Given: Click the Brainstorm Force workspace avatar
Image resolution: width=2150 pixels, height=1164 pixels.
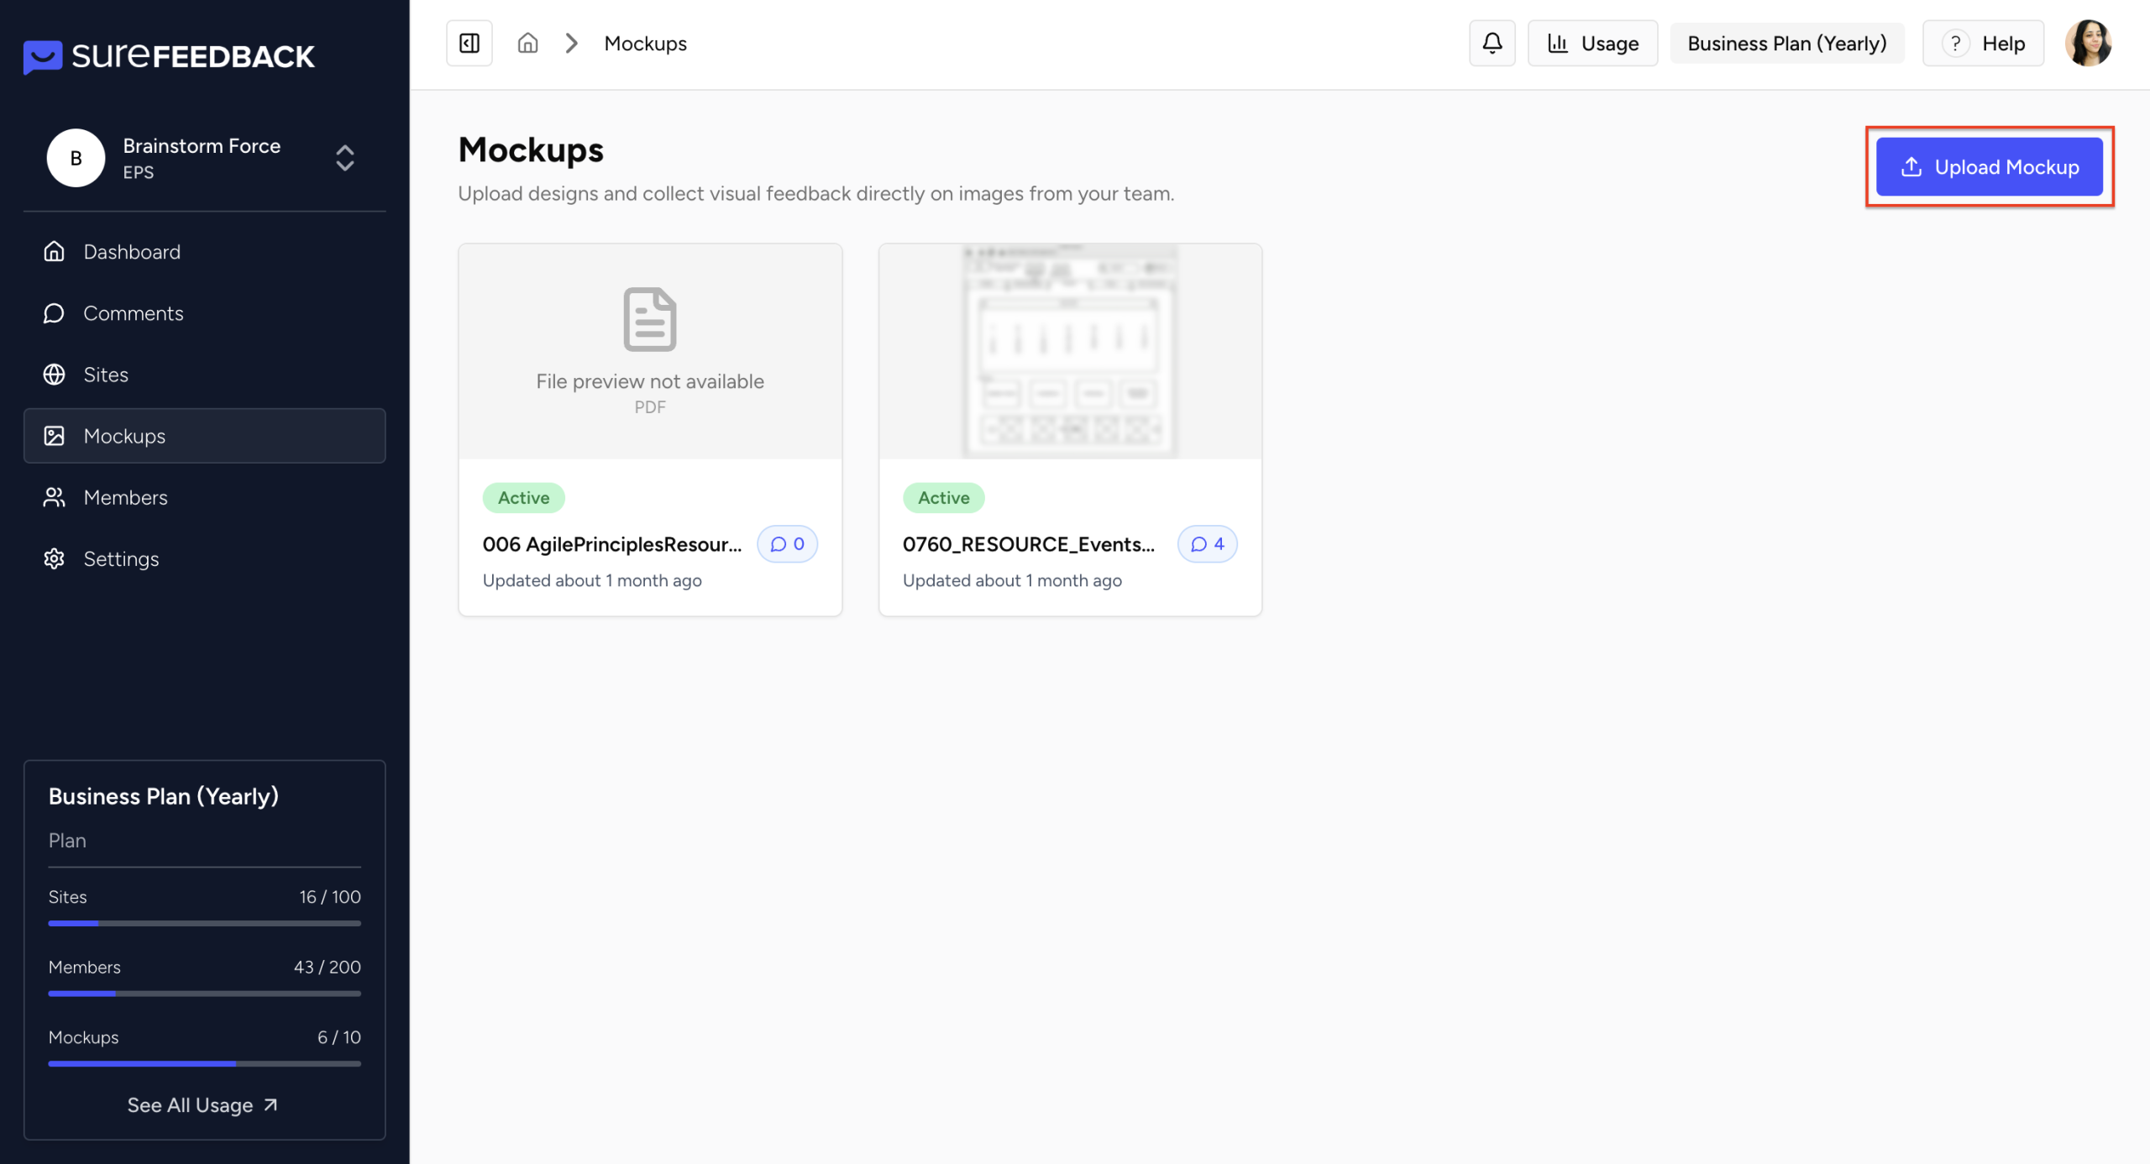Looking at the screenshot, I should pyautogui.click(x=76, y=158).
